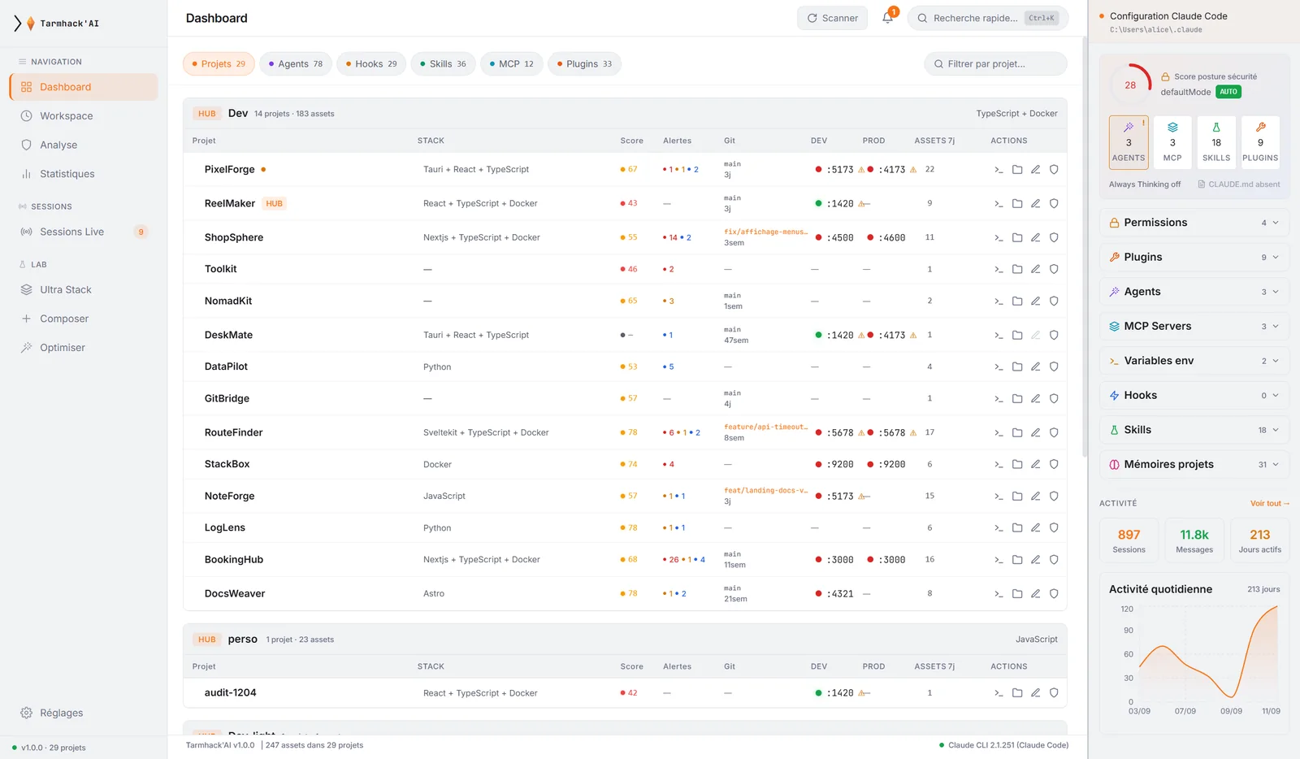The width and height of the screenshot is (1300, 759).
Task: Click terminal icon for LogLens row
Action: (999, 528)
